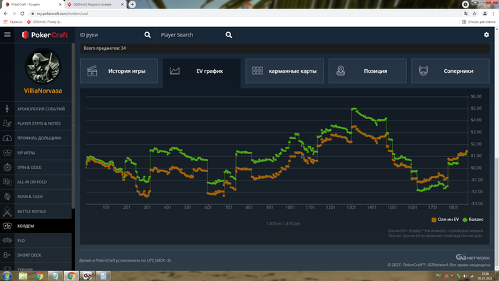Toggle the баланс green legend swatch

coord(465,220)
